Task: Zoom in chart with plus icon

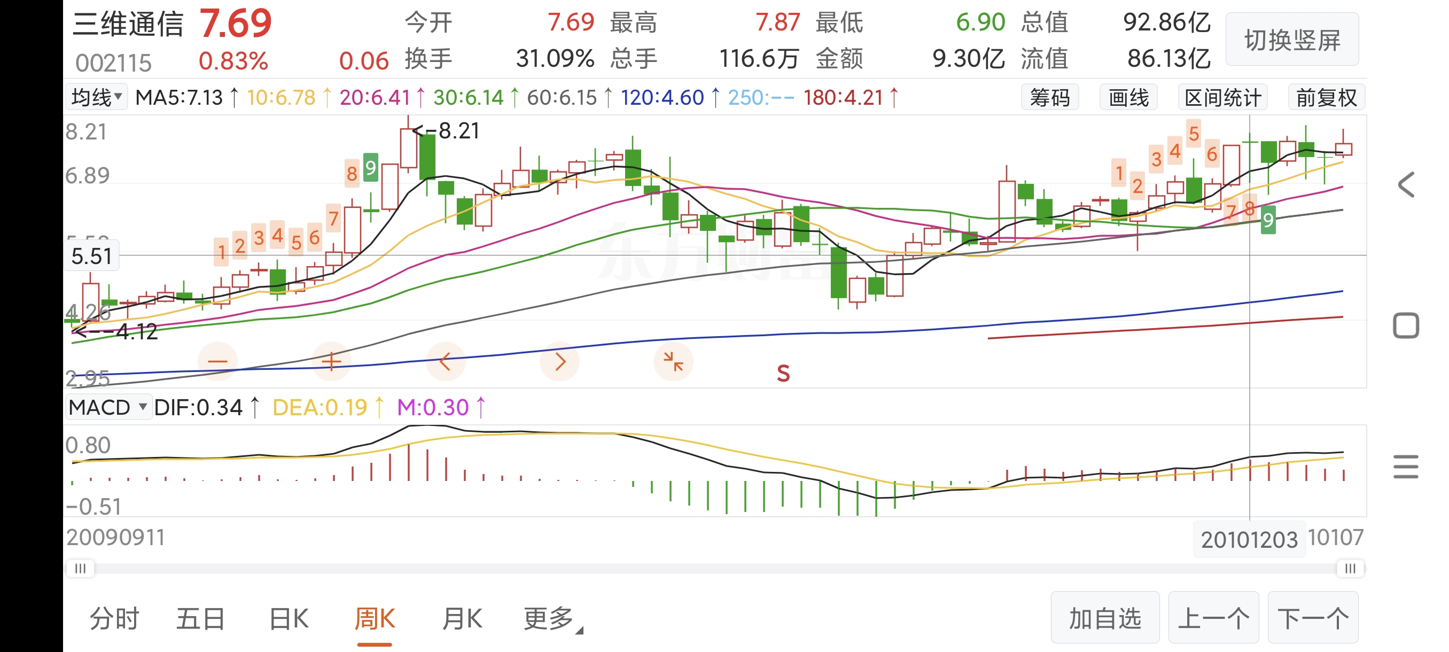Action: [x=331, y=361]
